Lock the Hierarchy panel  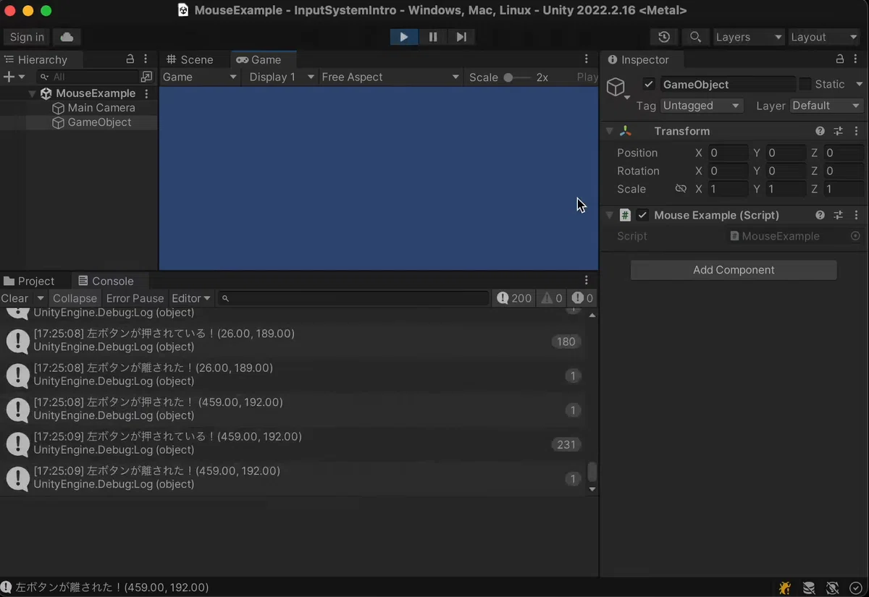[130, 59]
